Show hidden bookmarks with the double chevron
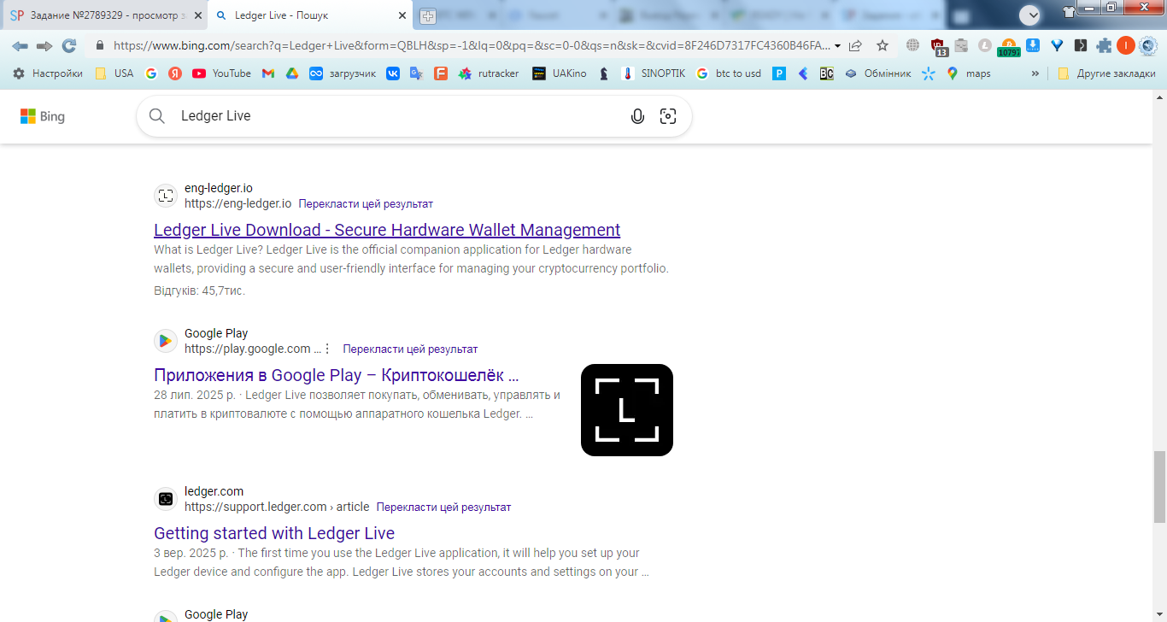The width and height of the screenshot is (1167, 622). [x=1035, y=73]
